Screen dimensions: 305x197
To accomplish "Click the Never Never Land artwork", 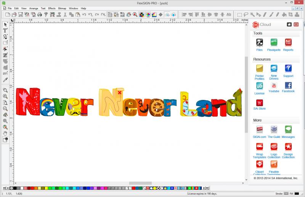I will pos(129,102).
